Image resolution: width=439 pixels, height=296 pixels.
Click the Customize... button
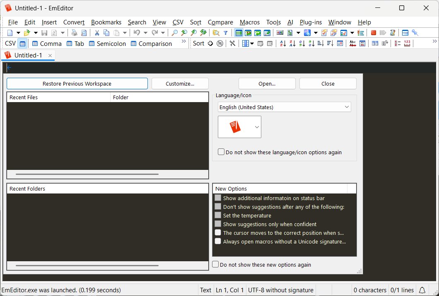click(180, 84)
